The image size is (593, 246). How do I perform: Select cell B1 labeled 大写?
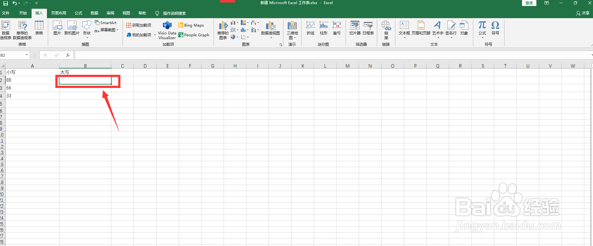click(x=85, y=72)
